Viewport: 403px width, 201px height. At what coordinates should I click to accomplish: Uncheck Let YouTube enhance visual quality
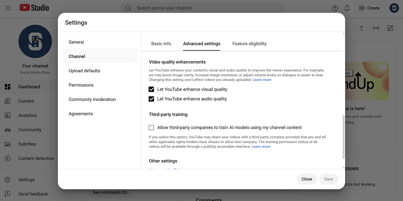click(x=151, y=89)
